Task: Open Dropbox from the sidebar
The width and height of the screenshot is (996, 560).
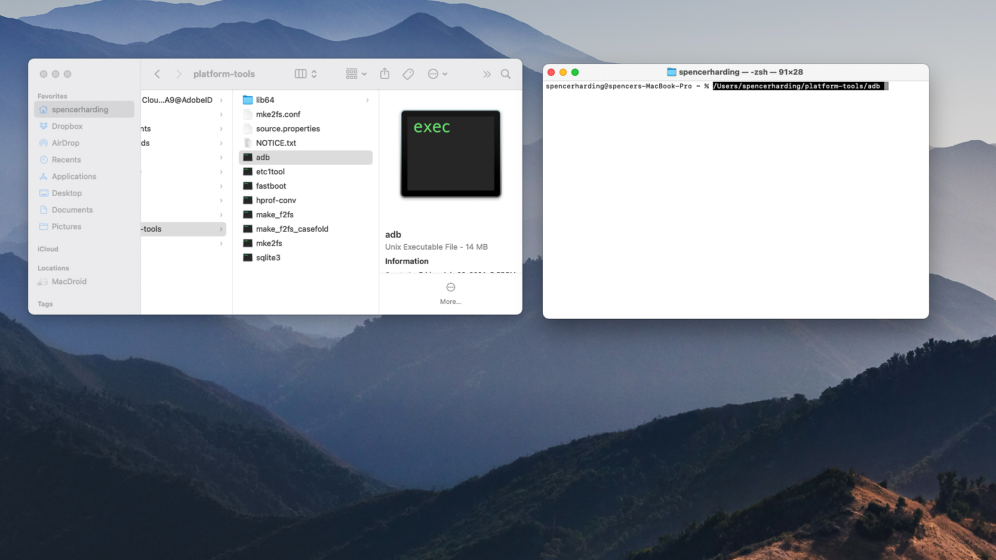Action: [67, 127]
